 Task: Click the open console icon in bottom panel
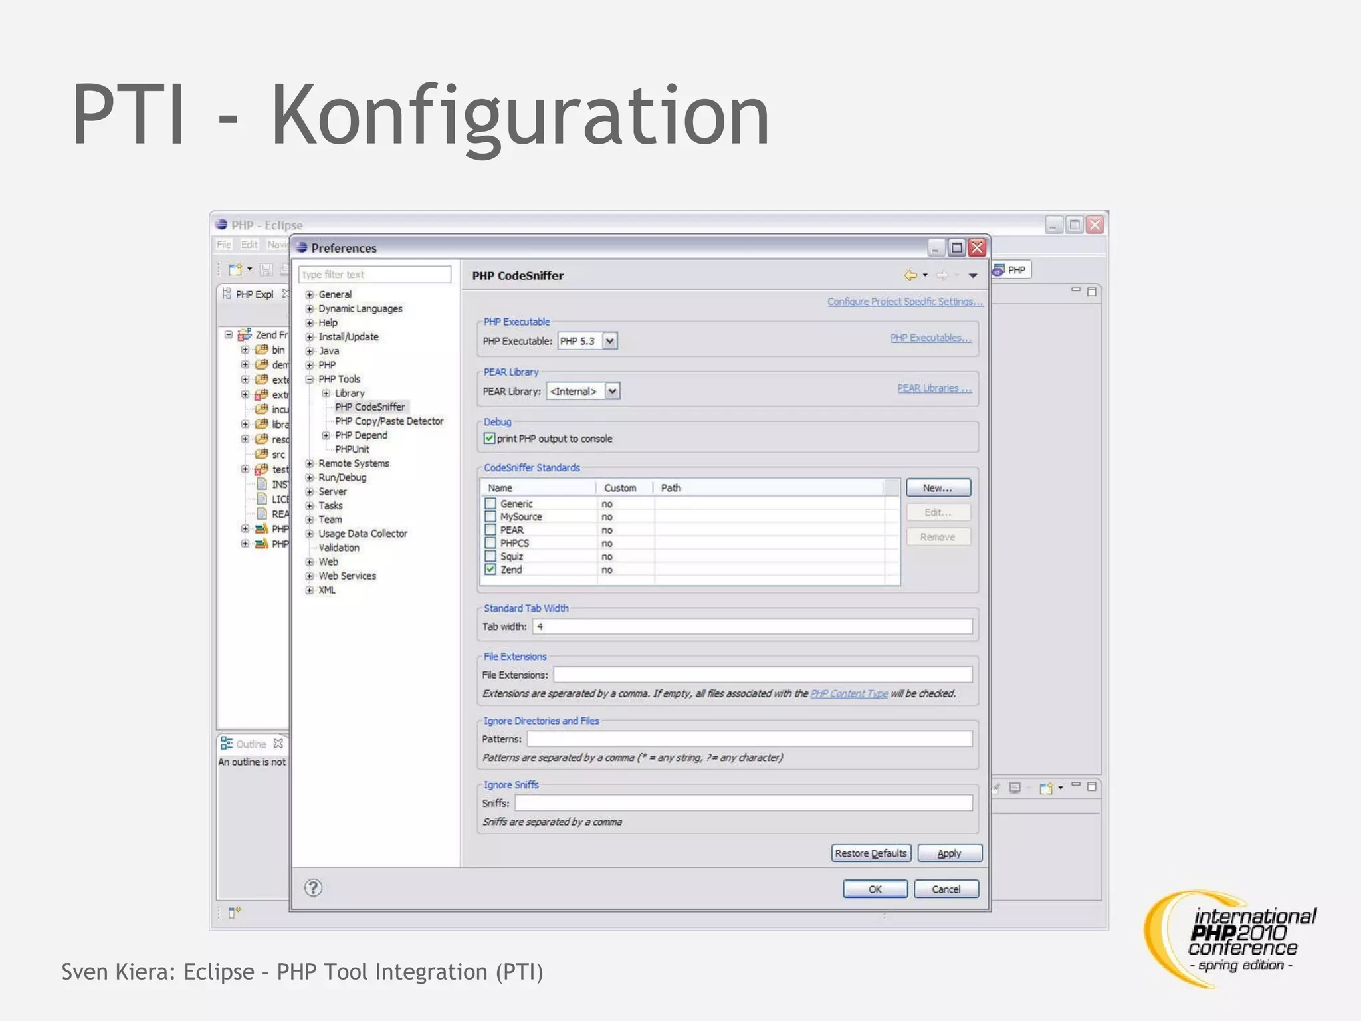click(1047, 788)
